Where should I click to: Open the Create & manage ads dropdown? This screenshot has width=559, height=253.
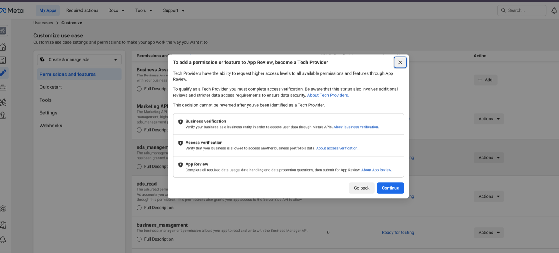pos(79,59)
